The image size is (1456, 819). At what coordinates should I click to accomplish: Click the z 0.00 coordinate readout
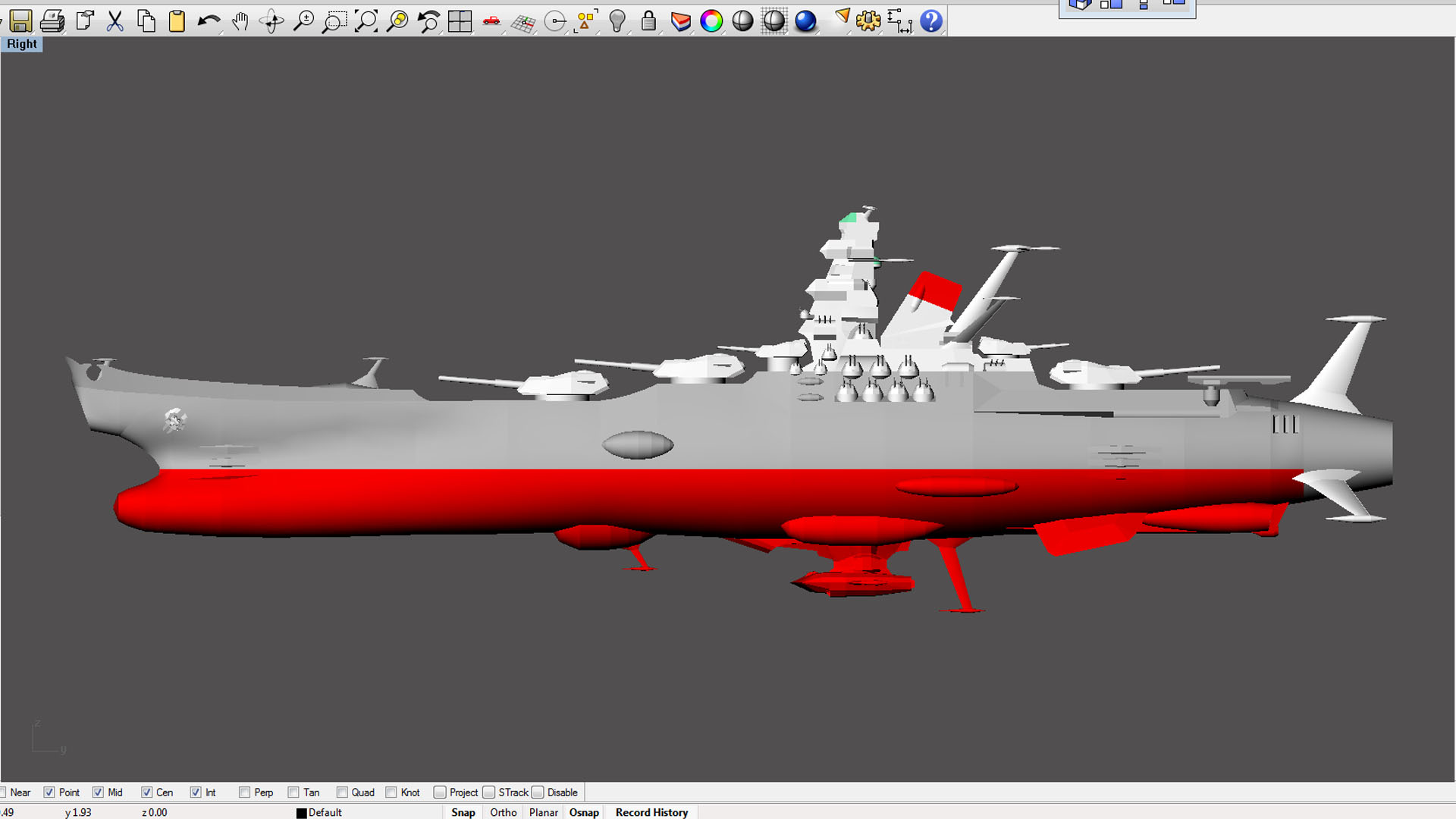pyautogui.click(x=155, y=812)
